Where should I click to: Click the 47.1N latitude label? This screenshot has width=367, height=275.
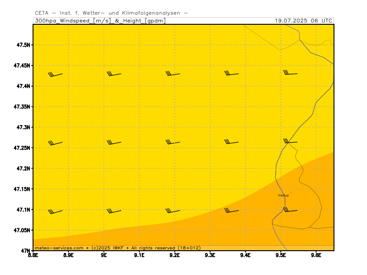point(23,209)
